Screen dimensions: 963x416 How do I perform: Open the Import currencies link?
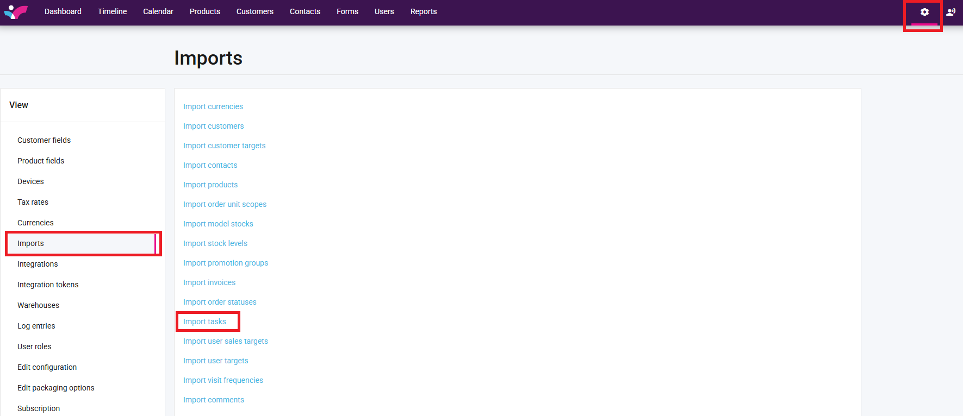click(x=213, y=106)
